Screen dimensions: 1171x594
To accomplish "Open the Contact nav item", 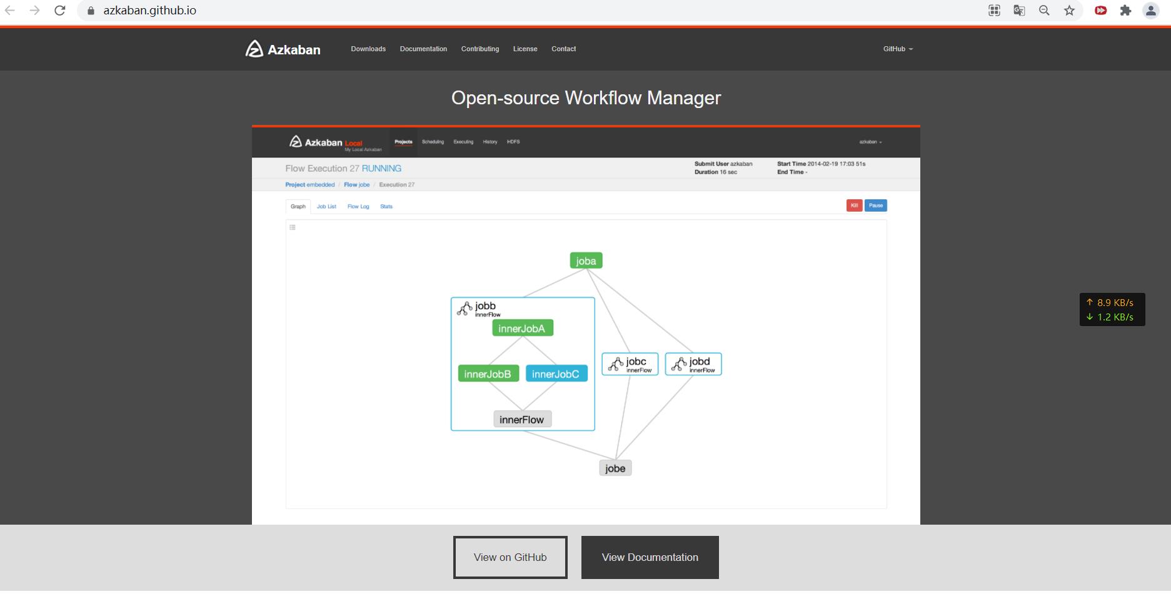I will 563,49.
